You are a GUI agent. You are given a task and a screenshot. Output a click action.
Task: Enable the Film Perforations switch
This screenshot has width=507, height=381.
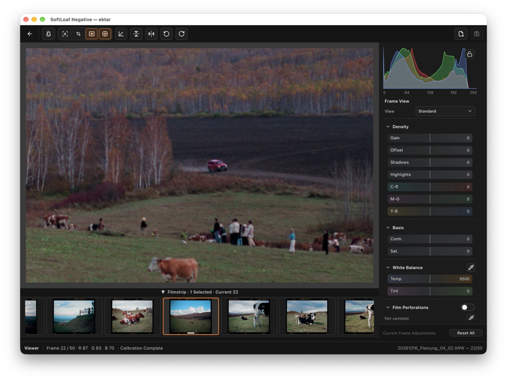pyautogui.click(x=468, y=308)
